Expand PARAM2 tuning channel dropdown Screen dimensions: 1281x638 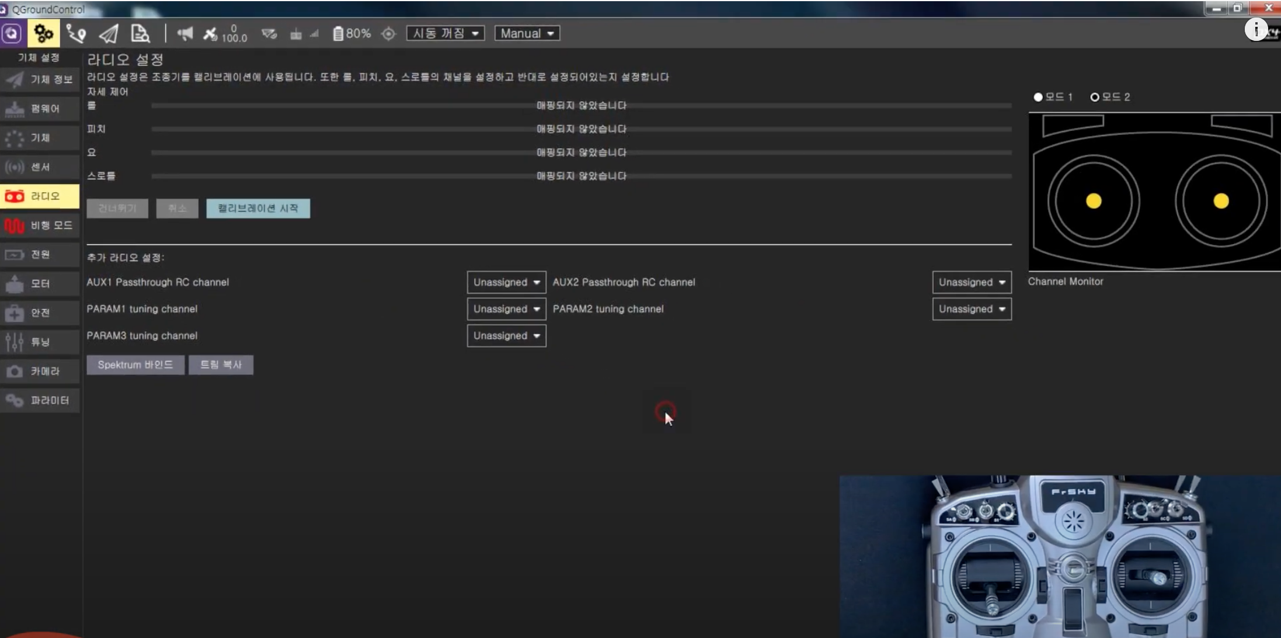tap(972, 309)
